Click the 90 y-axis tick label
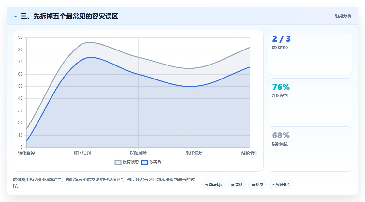 tap(21, 37)
